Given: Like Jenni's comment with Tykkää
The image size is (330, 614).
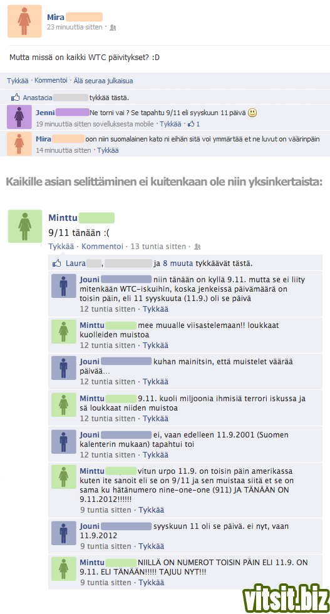Looking at the screenshot, I should (170, 124).
